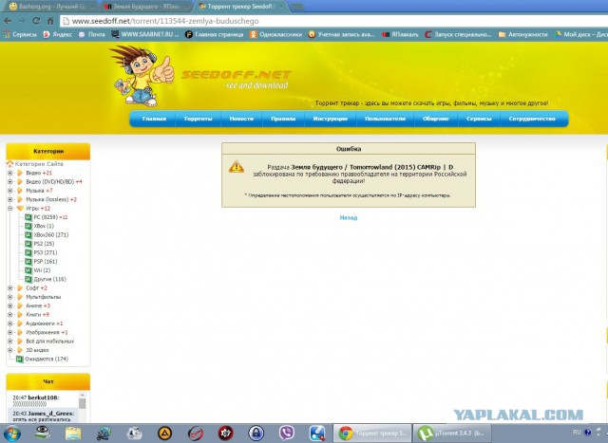Go back using the browser back arrow
Screen dimensions: 608x443
click(x=8, y=21)
